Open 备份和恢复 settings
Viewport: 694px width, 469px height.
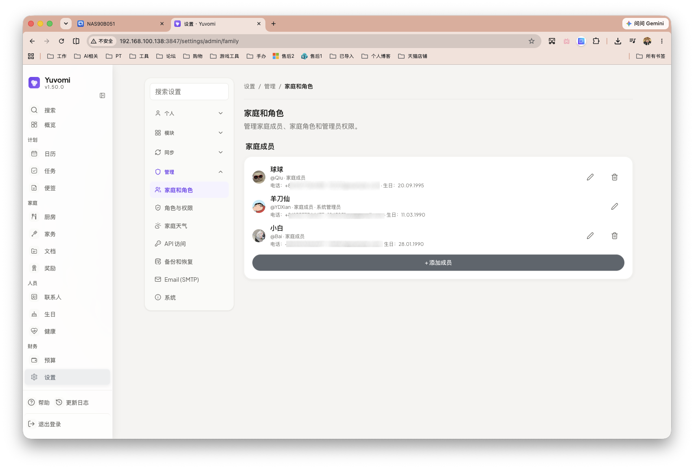(189, 262)
